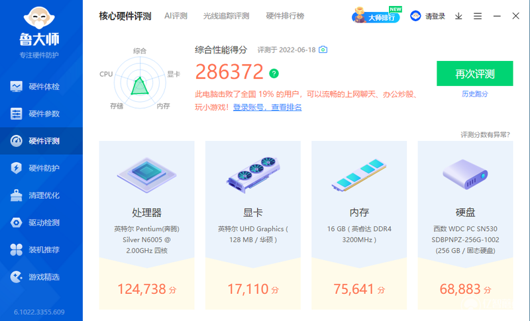Screen dimensions: 530x321
Task: Click 评测于 2022-06-18 date text
Action: 286,50
